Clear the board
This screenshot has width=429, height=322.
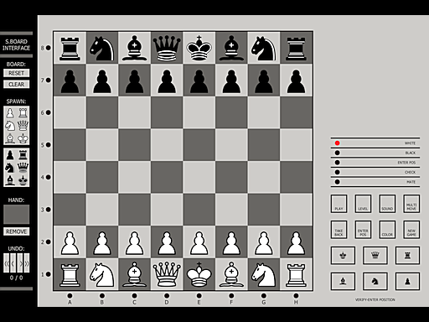click(16, 84)
